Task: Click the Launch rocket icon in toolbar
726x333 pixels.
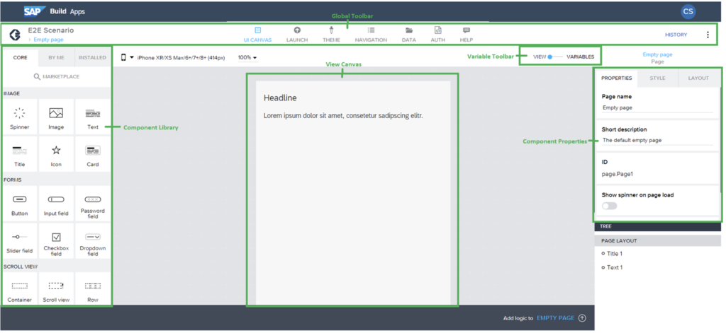Action: coord(296,30)
